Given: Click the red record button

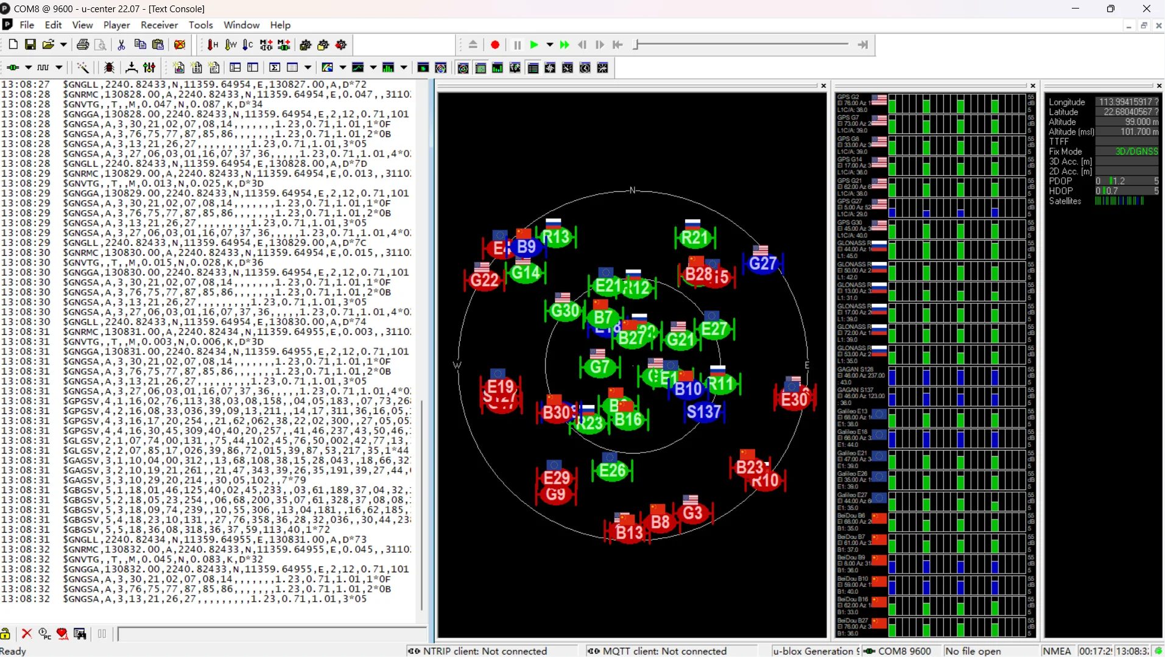Looking at the screenshot, I should 495,45.
